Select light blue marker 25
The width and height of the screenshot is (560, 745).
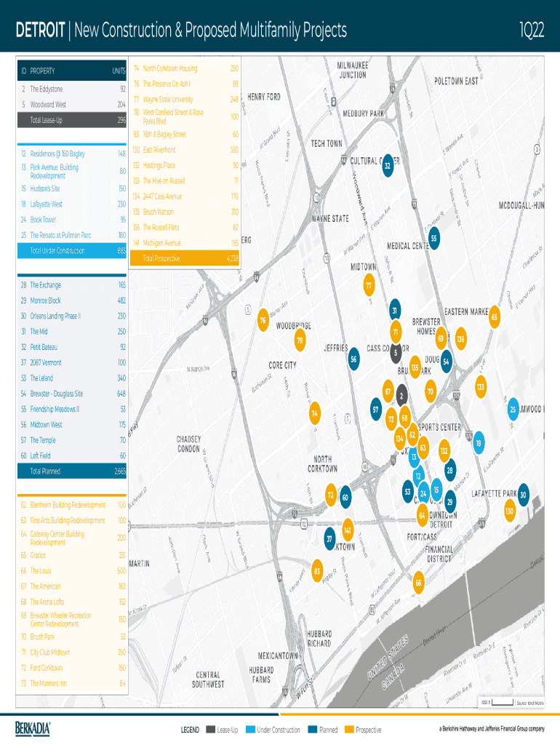[513, 410]
